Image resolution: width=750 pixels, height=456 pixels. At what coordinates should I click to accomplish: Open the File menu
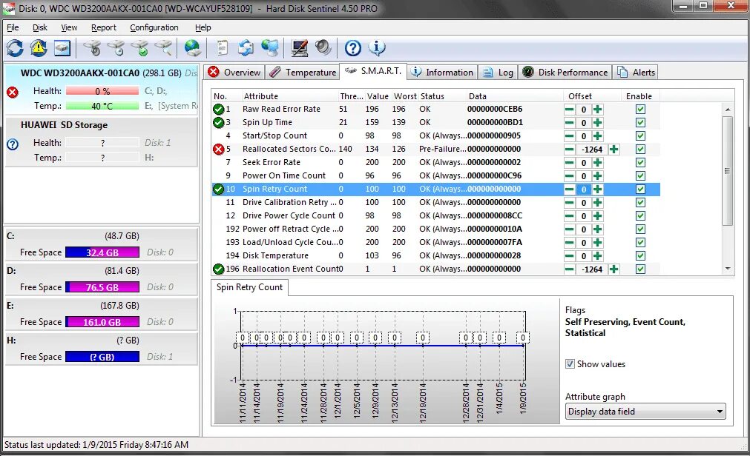point(13,27)
